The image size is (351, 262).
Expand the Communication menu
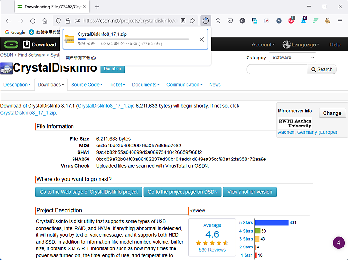click(185, 85)
